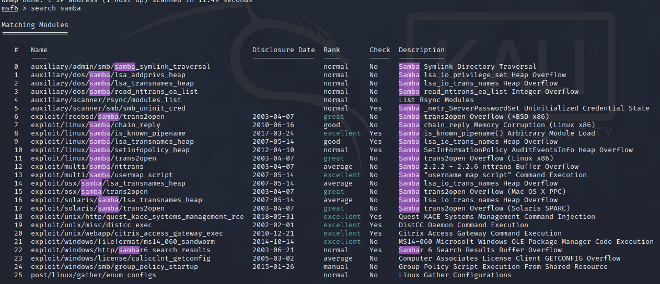Click the Rank column header
Image resolution: width=660 pixels, height=284 pixels.
pyautogui.click(x=332, y=50)
